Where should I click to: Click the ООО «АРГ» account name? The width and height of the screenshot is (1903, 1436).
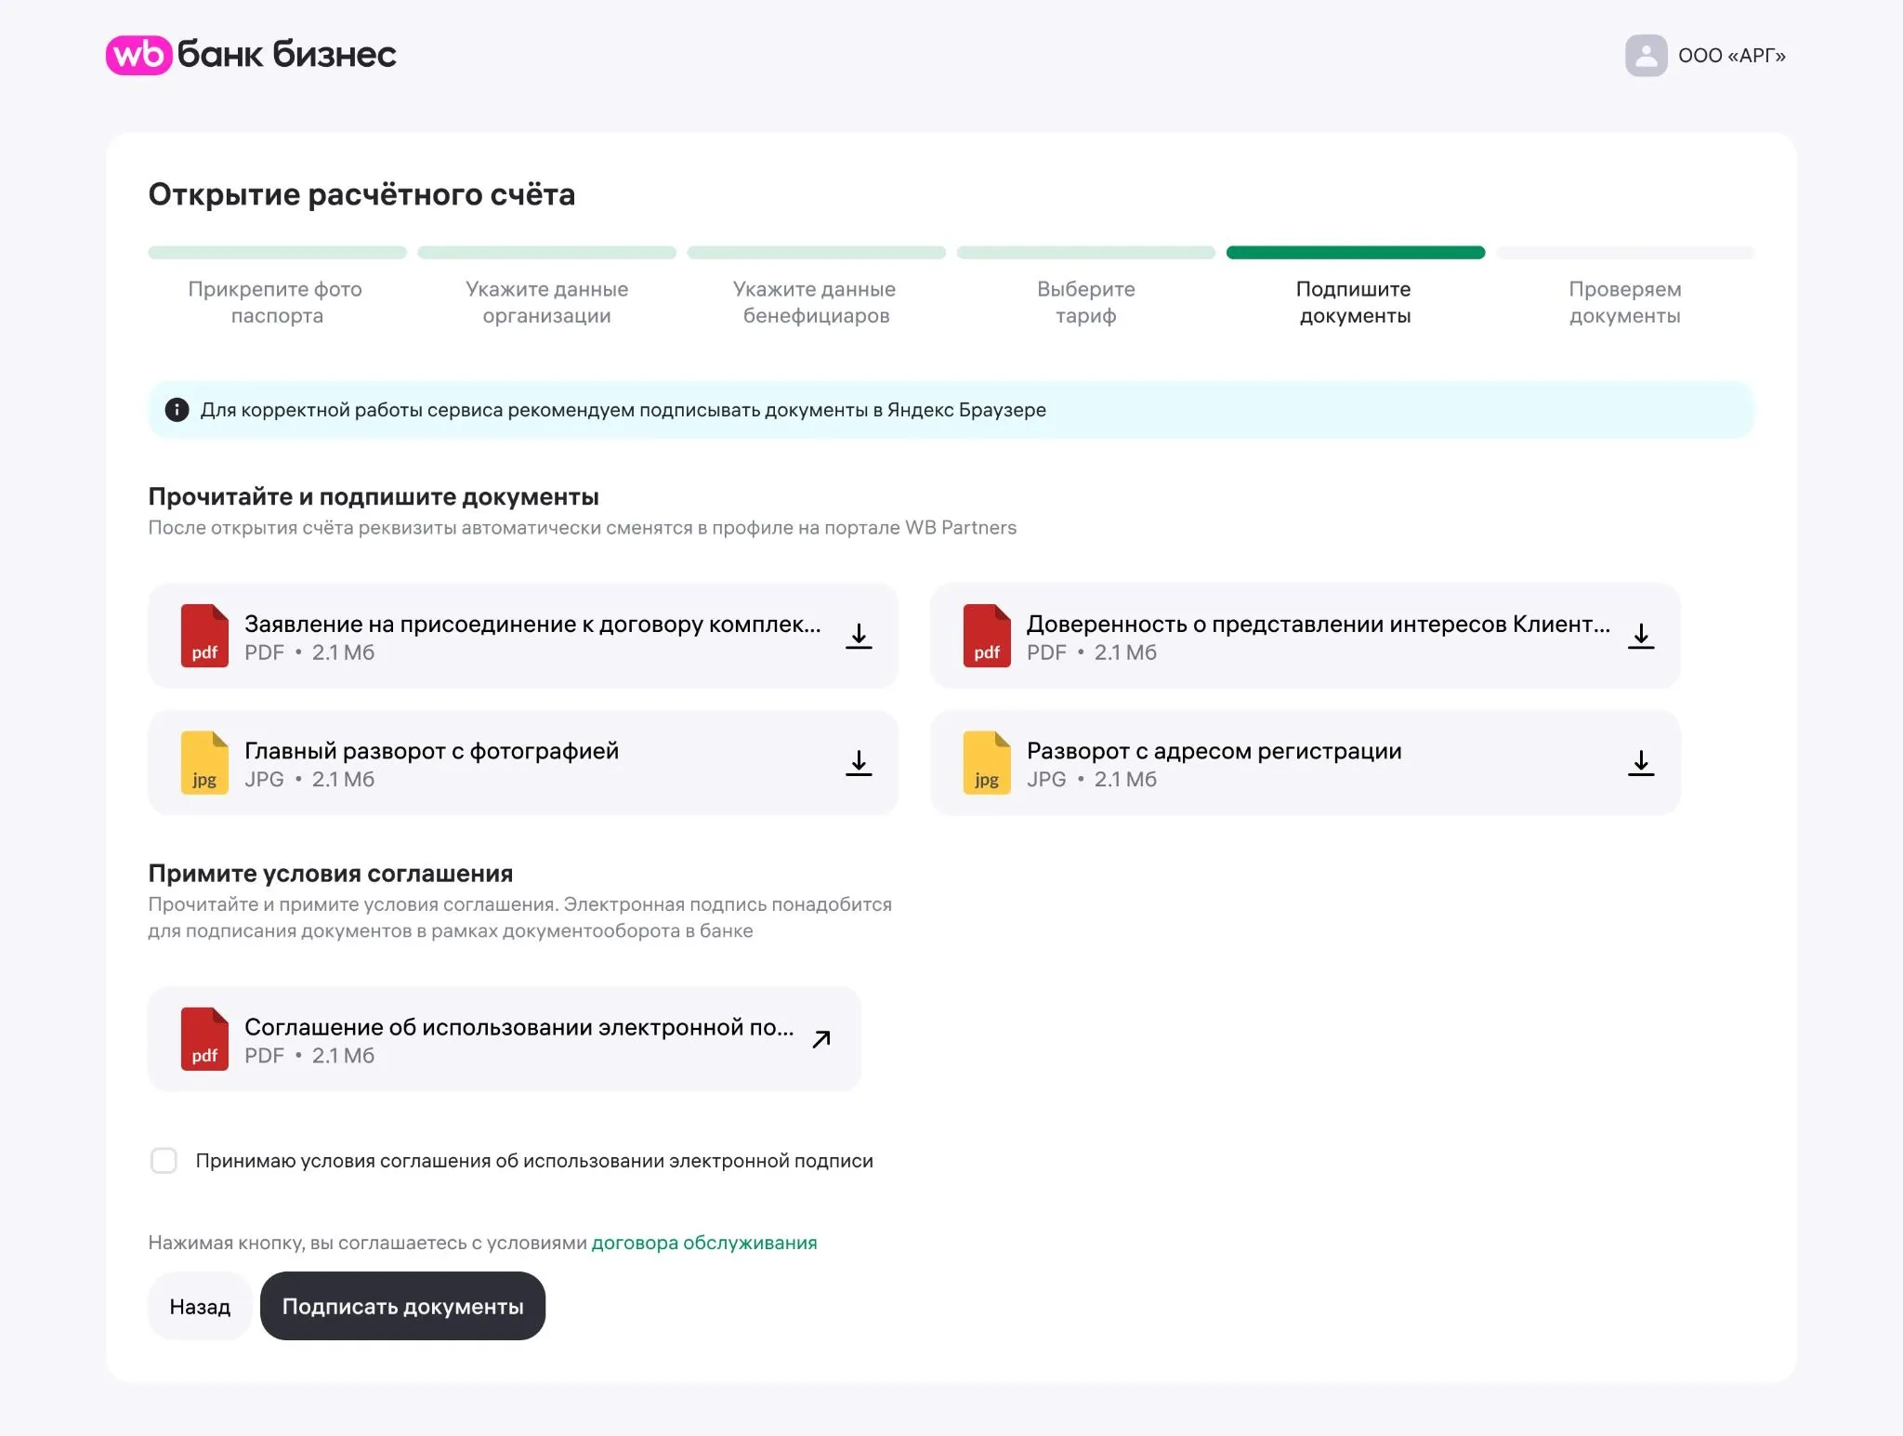click(1732, 56)
